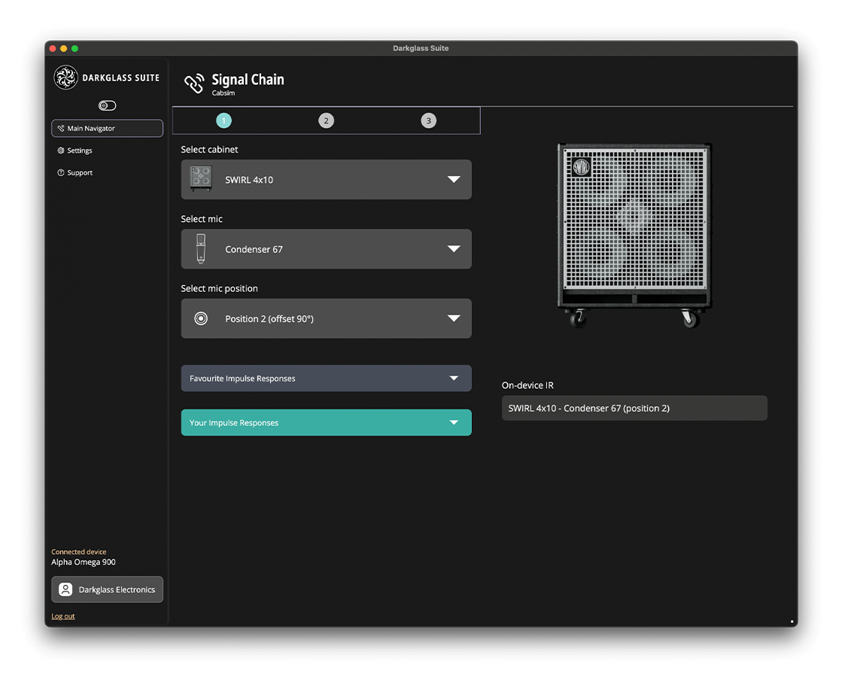Viewport: 845px width, 675px height.
Task: Open the Position 2 mic position dropdown
Action: pos(326,318)
